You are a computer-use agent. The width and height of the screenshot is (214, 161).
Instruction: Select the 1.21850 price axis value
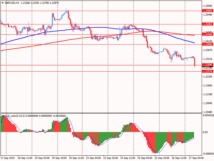coord(208,86)
